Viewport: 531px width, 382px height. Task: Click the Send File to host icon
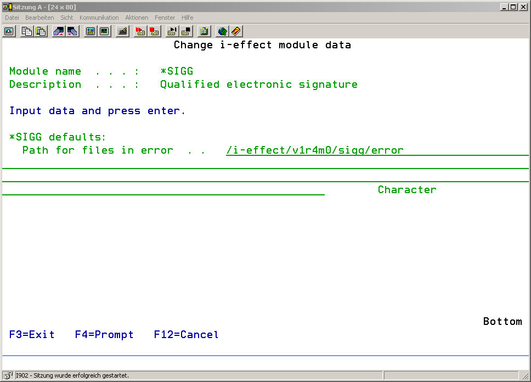tap(58, 31)
